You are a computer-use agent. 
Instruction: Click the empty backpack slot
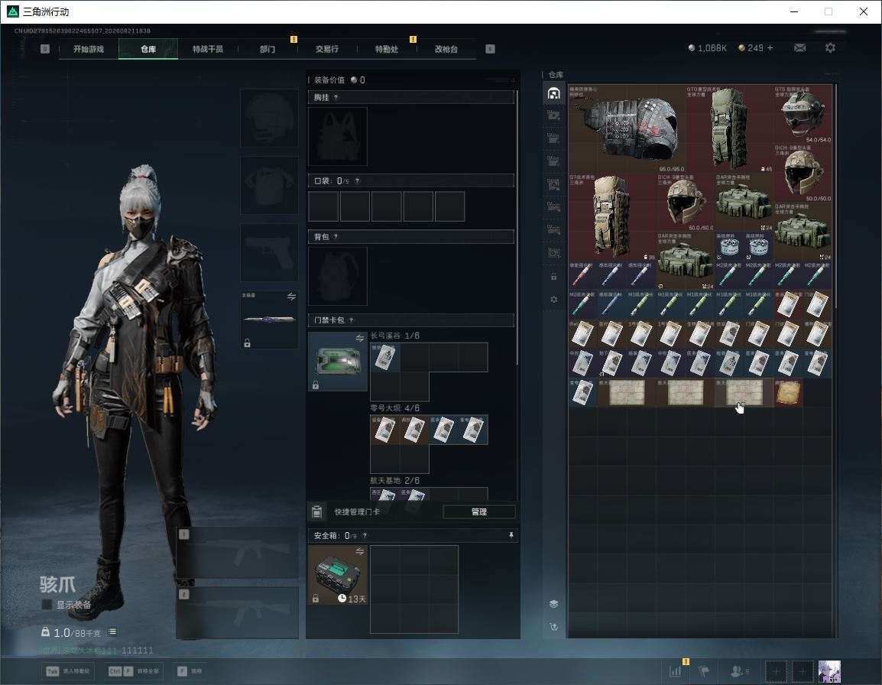[x=338, y=276]
